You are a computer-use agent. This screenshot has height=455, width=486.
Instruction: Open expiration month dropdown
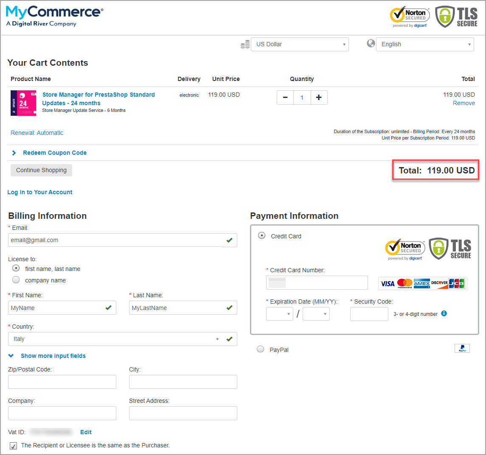point(280,314)
